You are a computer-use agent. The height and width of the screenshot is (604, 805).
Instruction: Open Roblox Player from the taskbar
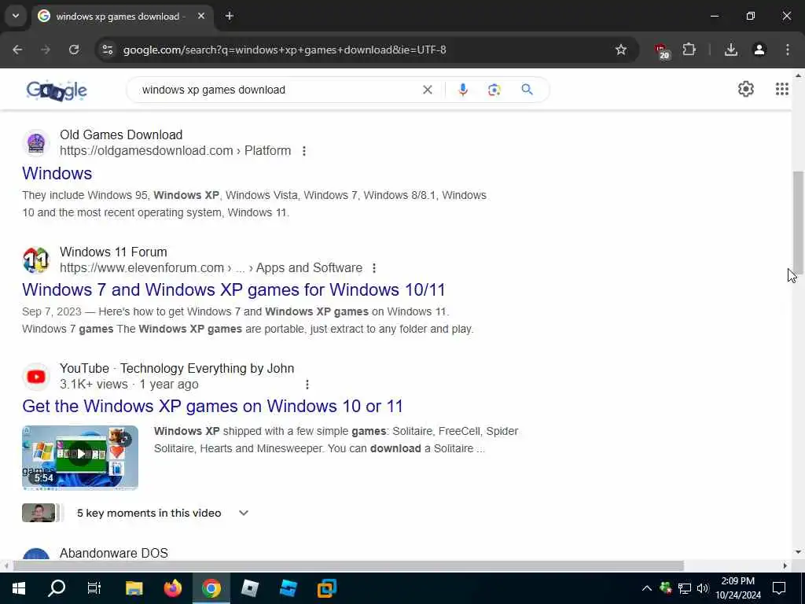pos(249,588)
